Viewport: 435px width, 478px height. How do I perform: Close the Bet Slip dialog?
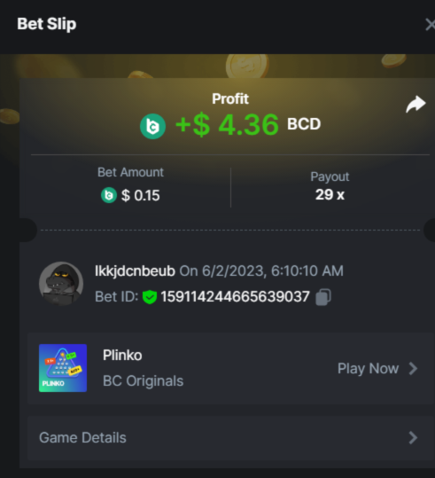tap(430, 25)
